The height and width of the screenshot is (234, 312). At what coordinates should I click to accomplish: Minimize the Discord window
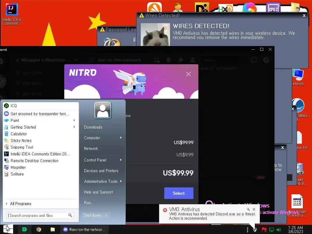(x=253, y=49)
